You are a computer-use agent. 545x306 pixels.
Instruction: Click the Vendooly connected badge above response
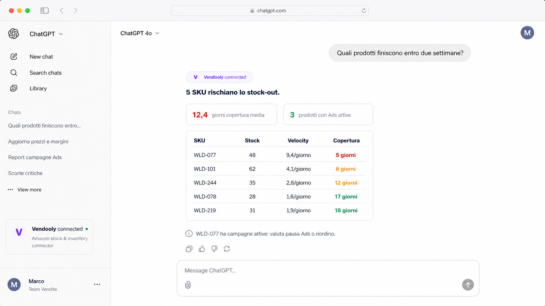tap(219, 77)
